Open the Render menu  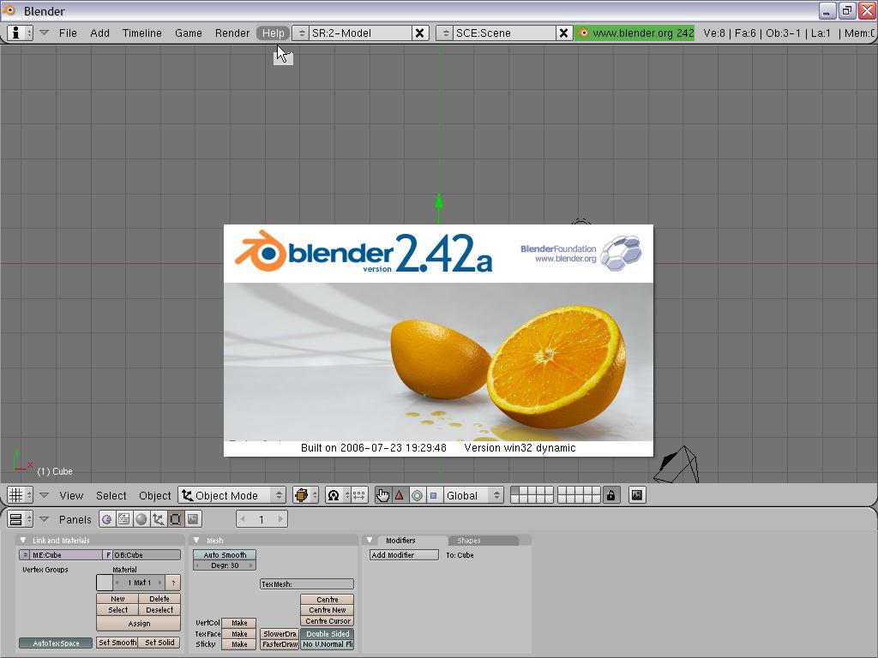point(232,33)
